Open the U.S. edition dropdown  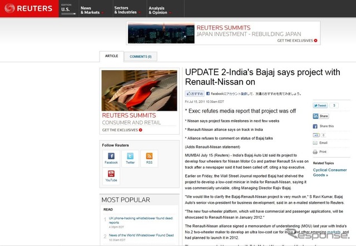pos(68,9)
